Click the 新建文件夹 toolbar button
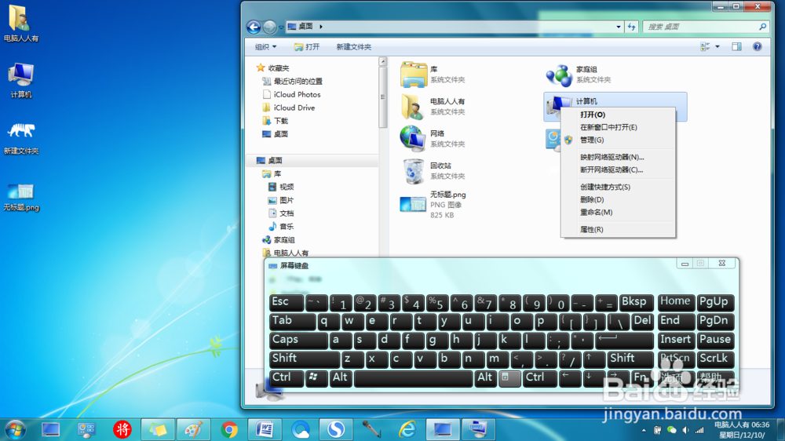The height and width of the screenshot is (441, 785). click(353, 46)
